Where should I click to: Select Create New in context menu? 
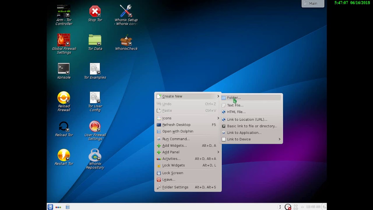coord(188,96)
